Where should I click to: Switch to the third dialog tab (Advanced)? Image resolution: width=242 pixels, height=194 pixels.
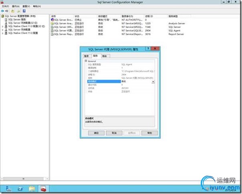click(x=105, y=56)
